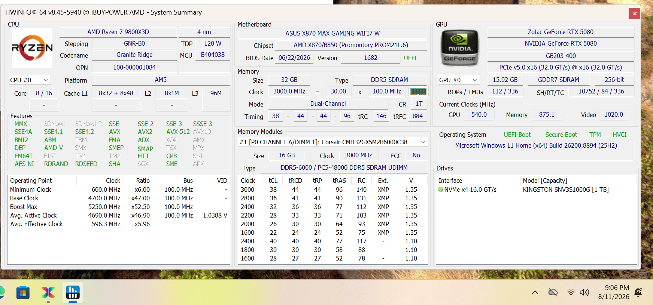Click the green NVMe drive status icon

coord(441,190)
